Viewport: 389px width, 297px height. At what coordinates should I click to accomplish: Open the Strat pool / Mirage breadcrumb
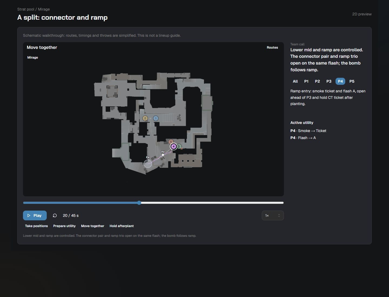[x=33, y=9]
